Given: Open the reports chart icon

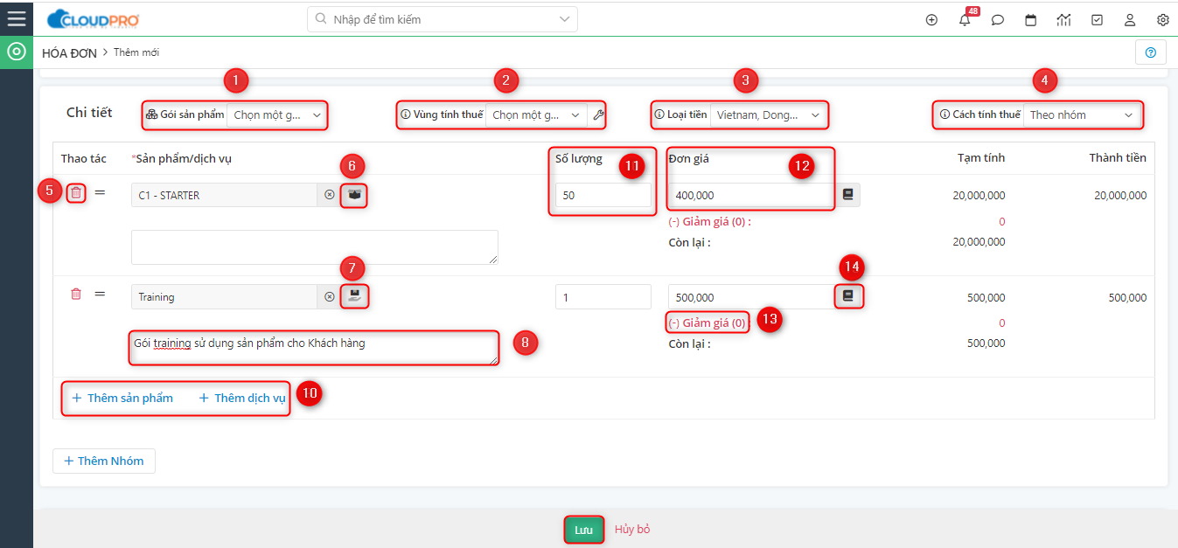Looking at the screenshot, I should pyautogui.click(x=1063, y=20).
